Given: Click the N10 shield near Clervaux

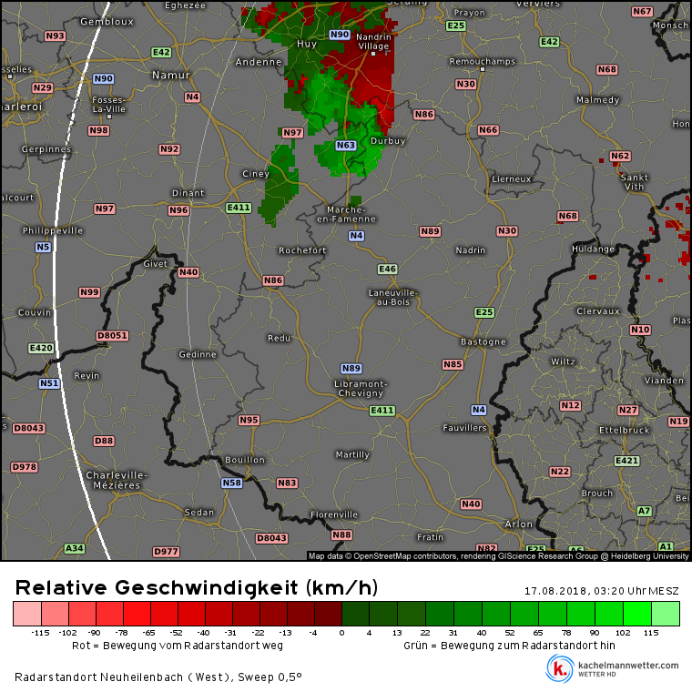Looking at the screenshot, I should (x=640, y=330).
